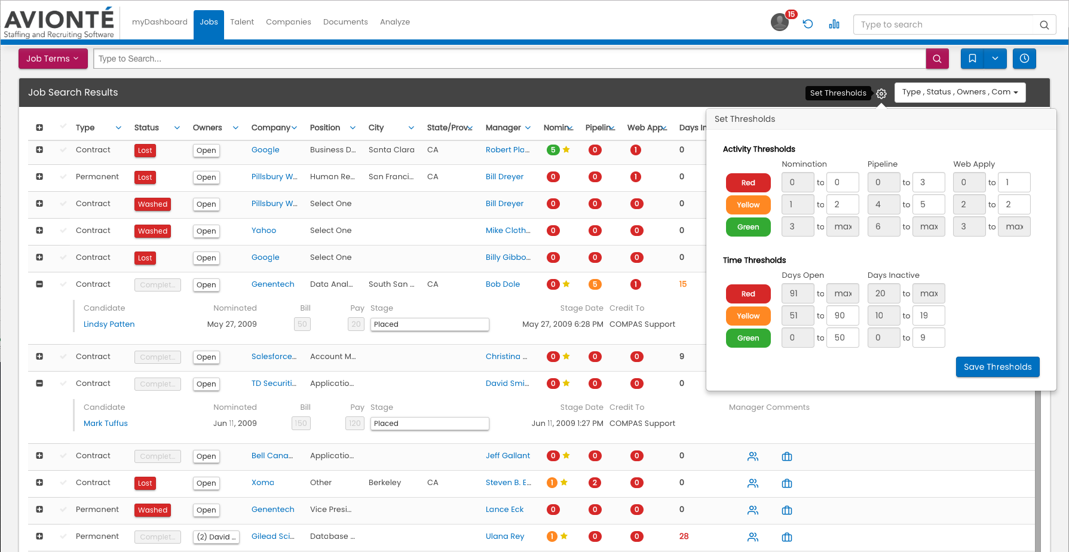Toggle checkmark on the Yahoo row

[x=63, y=231]
